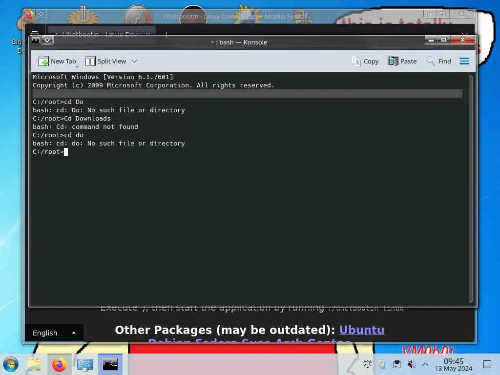The image size is (500, 375).
Task: Maximize the Konsole window
Action: [x=443, y=40]
